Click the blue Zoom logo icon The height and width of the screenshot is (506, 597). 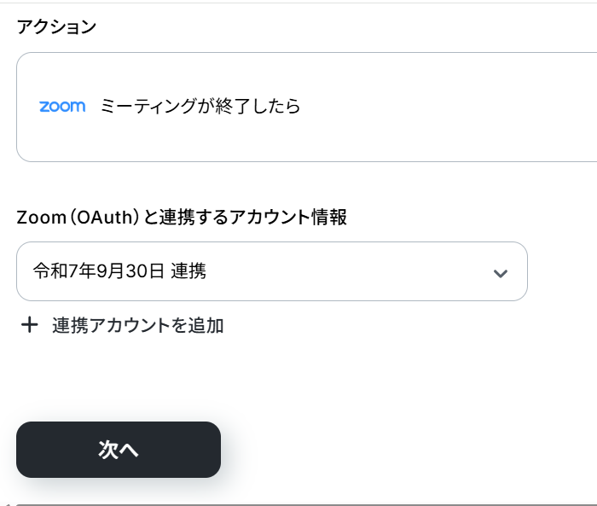[62, 107]
